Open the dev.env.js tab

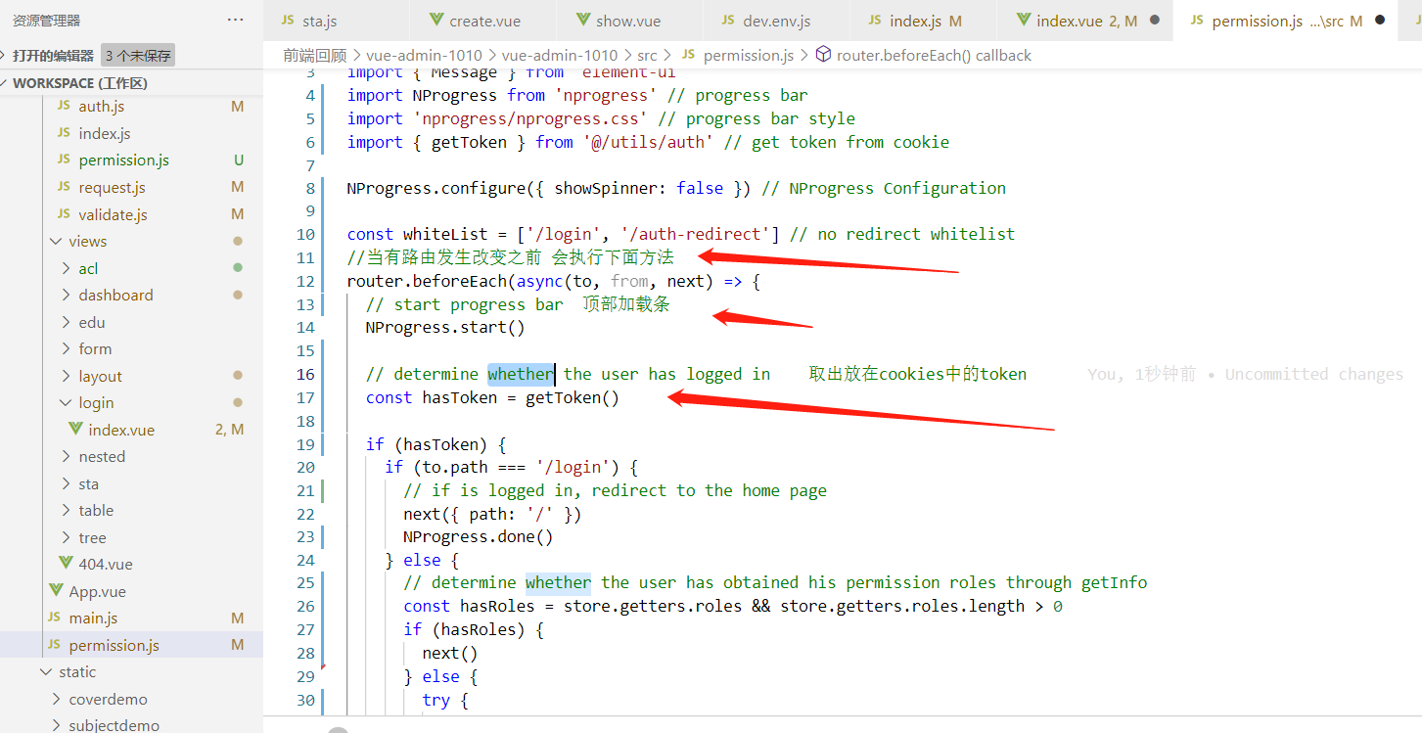click(775, 21)
